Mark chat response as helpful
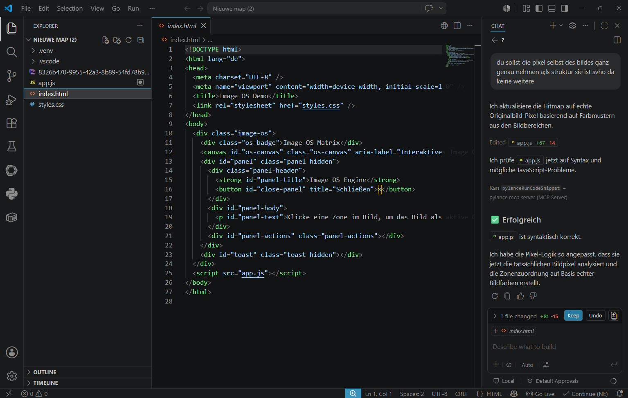The image size is (628, 398). click(x=520, y=296)
